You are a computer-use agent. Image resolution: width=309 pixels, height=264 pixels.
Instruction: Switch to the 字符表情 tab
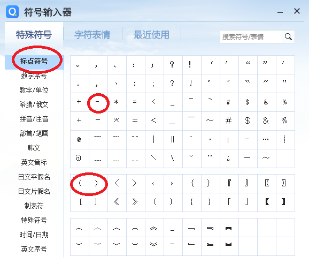[92, 35]
